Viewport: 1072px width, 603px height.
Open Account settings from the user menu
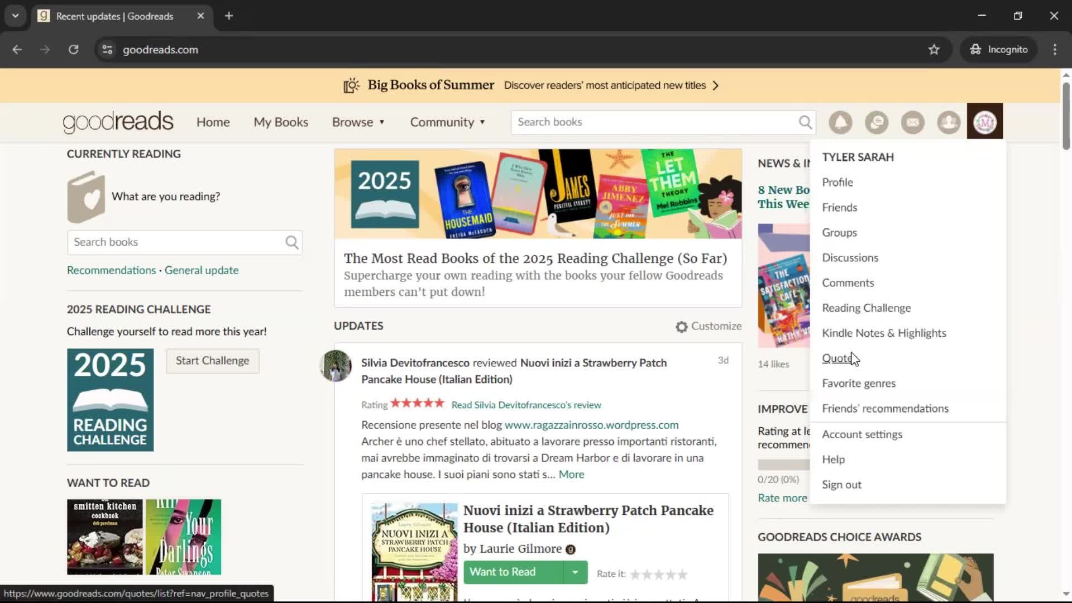(x=862, y=434)
